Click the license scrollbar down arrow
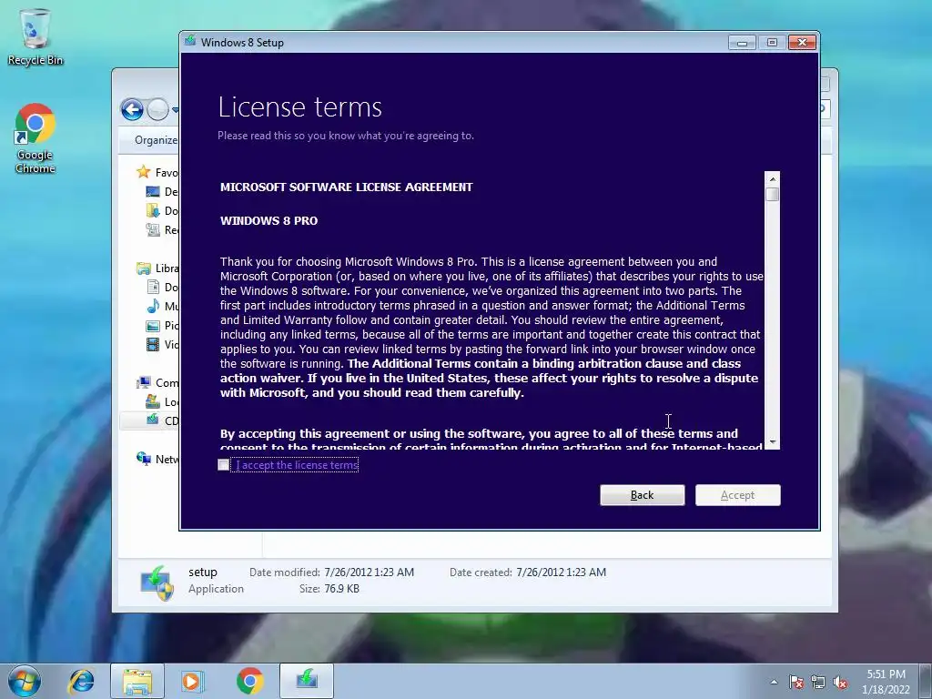932x699 pixels. pos(772,442)
